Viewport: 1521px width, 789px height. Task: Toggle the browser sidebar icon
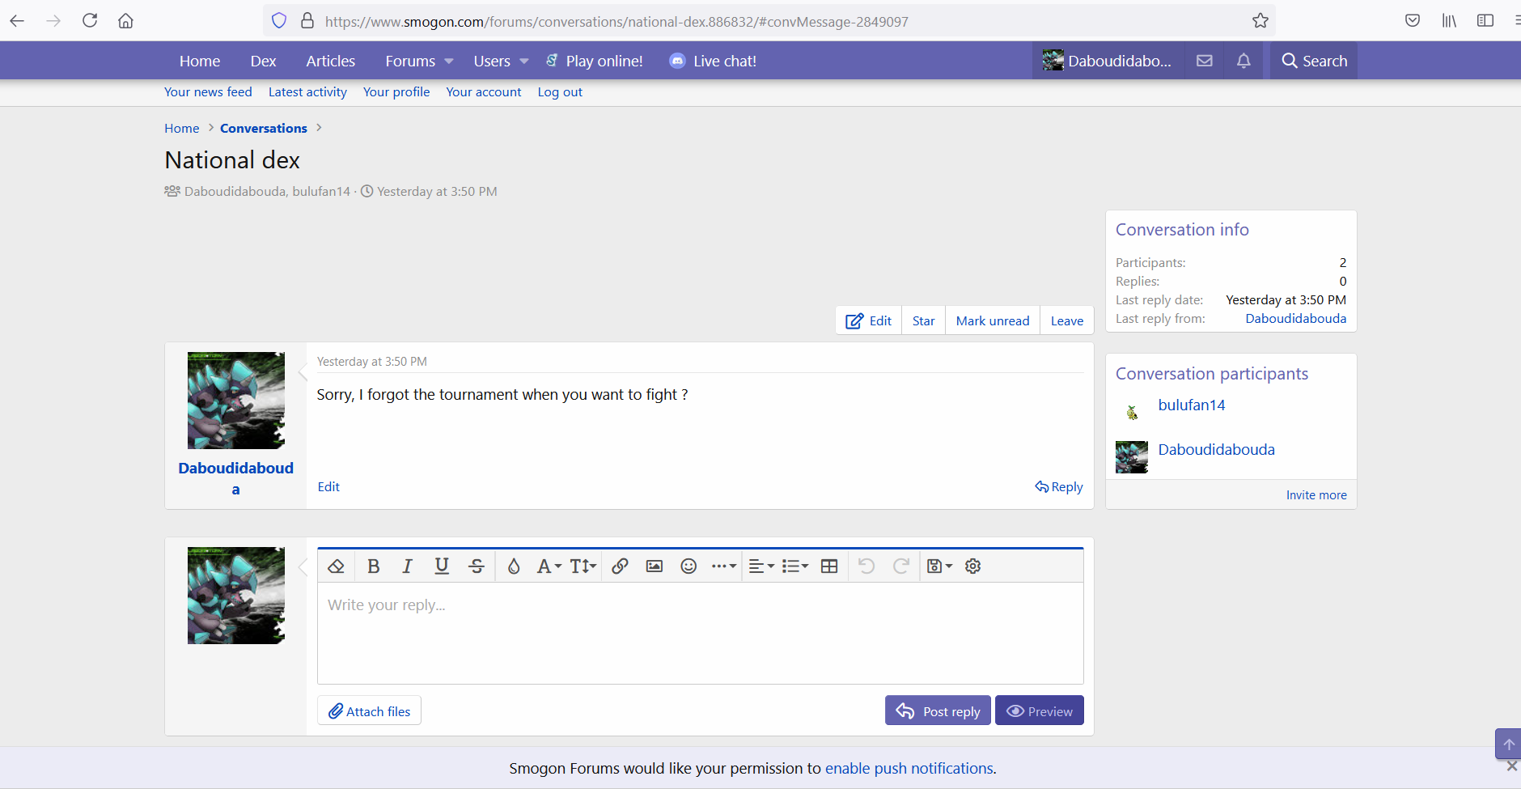(x=1485, y=21)
